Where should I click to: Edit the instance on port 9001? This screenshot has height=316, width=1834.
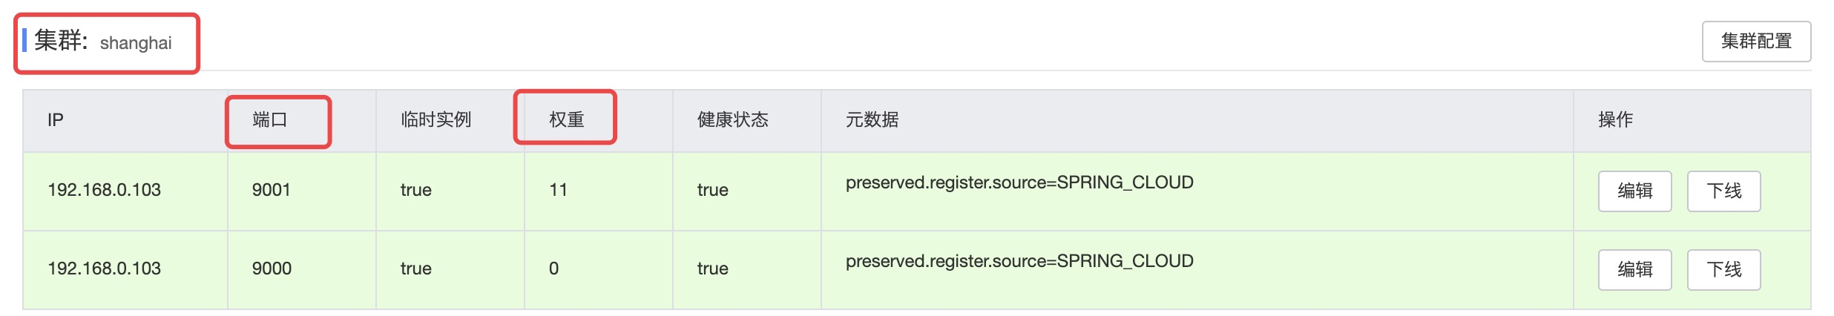(x=1634, y=191)
